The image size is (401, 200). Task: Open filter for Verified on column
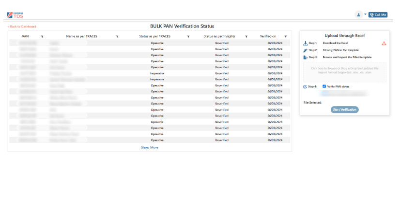coord(286,36)
